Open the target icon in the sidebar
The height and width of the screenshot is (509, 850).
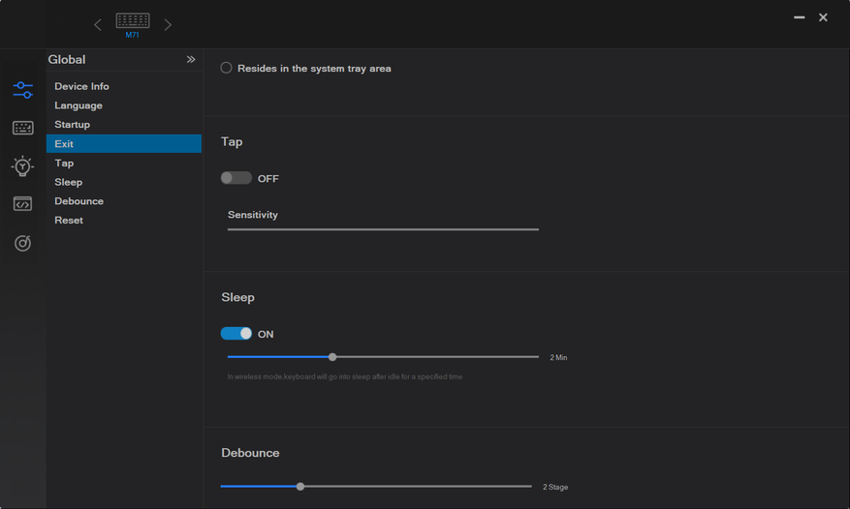[x=22, y=243]
